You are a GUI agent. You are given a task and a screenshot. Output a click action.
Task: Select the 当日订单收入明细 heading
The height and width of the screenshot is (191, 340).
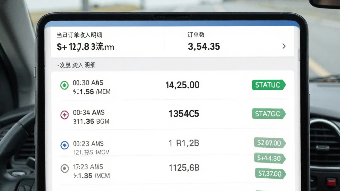tap(79, 35)
